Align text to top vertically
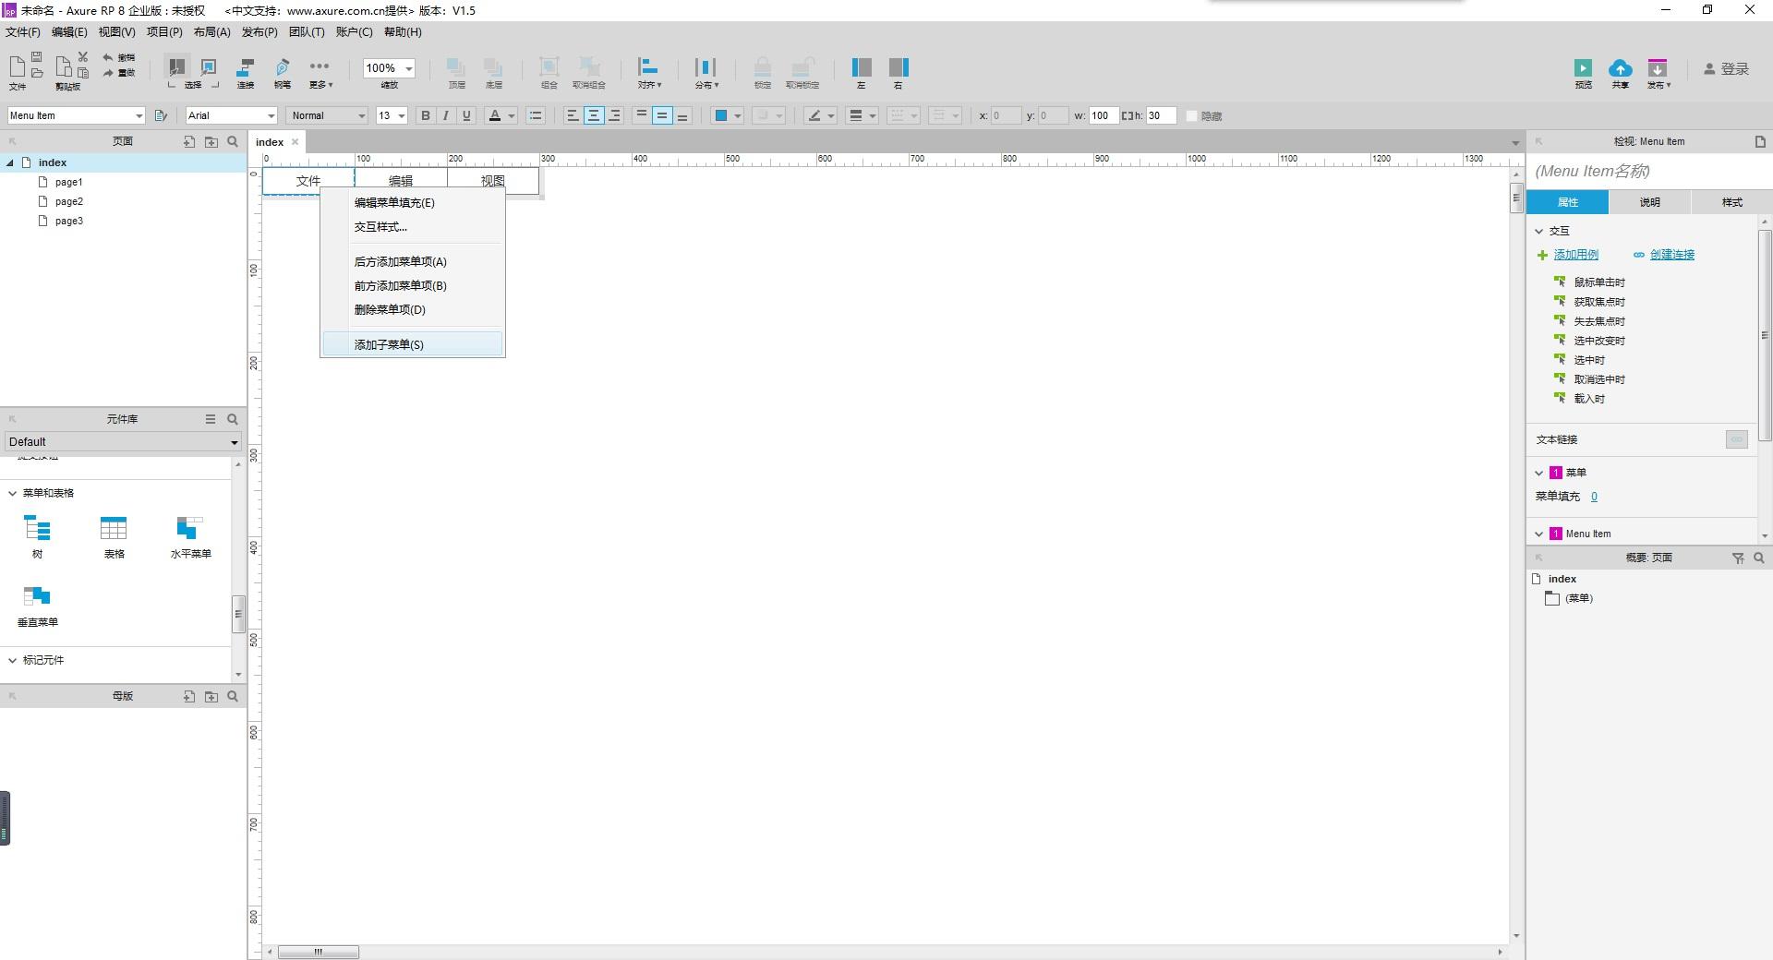Screen dimensions: 1773x960 [642, 115]
